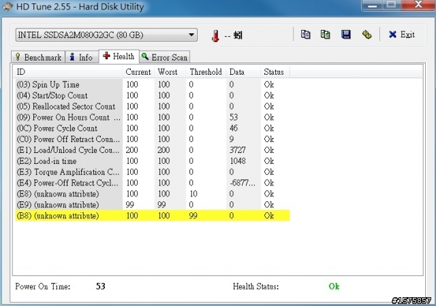Image resolution: width=436 pixels, height=306 pixels.
Task: Click the thermometer temperature icon
Action: (215, 36)
